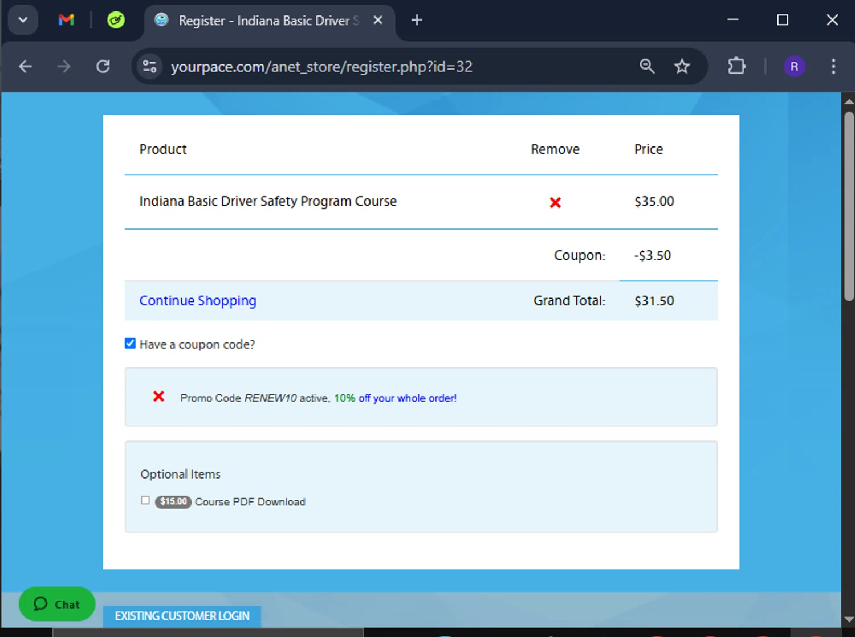This screenshot has width=855, height=637.
Task: Remove Indiana Basic Driver Safety course
Action: coord(555,202)
